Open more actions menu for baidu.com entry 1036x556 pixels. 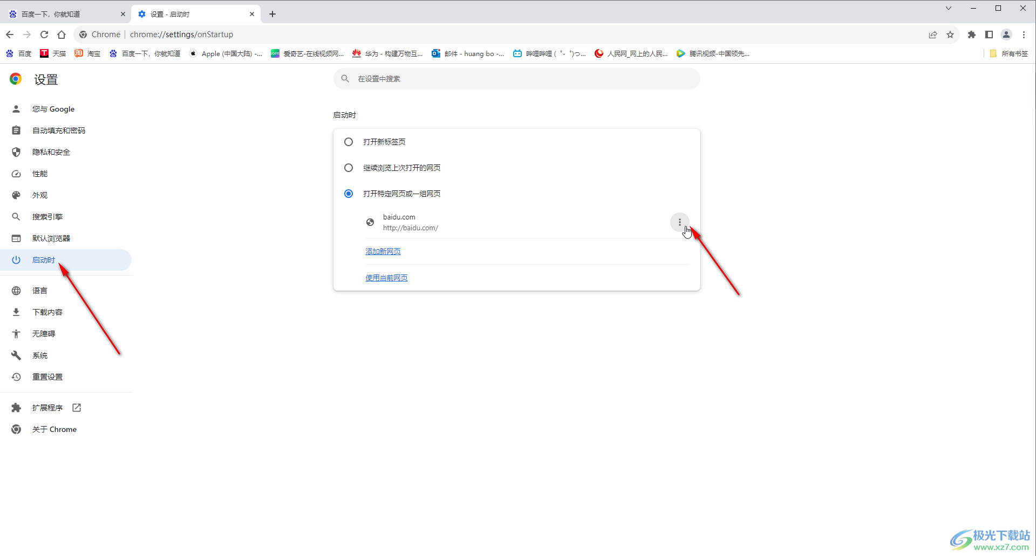click(x=680, y=222)
